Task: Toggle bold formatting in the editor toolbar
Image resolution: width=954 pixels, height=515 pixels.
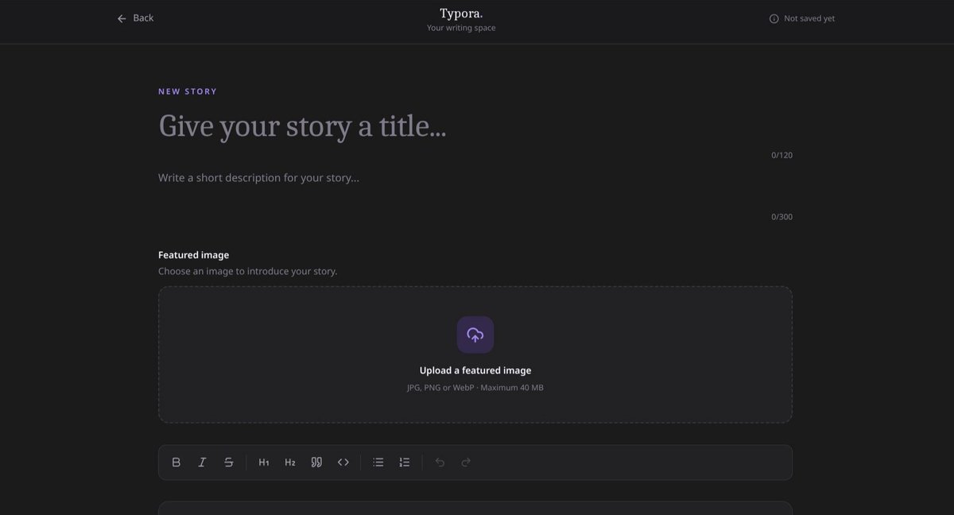Action: point(176,463)
